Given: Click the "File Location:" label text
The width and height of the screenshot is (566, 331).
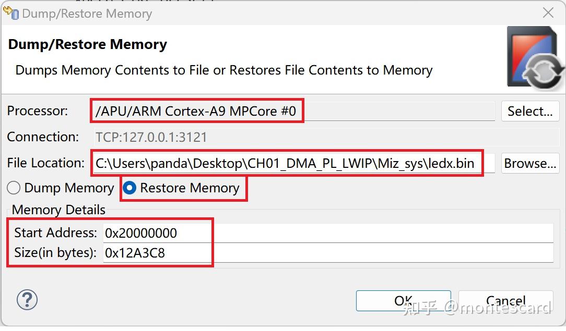Looking at the screenshot, I should click(x=46, y=163).
